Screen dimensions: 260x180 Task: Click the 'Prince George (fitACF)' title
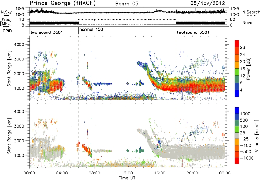point(62,3)
